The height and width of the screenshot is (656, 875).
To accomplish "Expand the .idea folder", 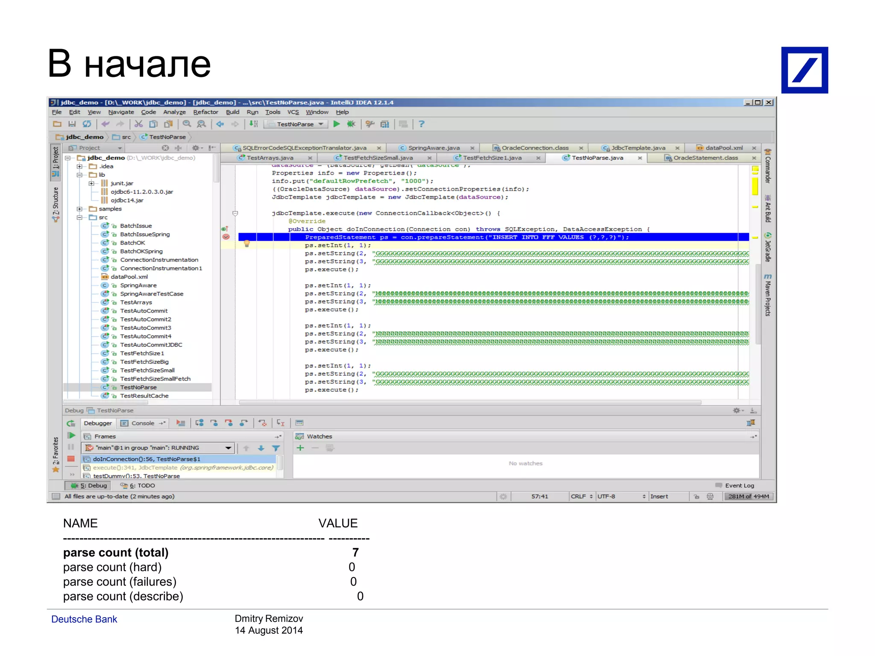I will point(79,167).
